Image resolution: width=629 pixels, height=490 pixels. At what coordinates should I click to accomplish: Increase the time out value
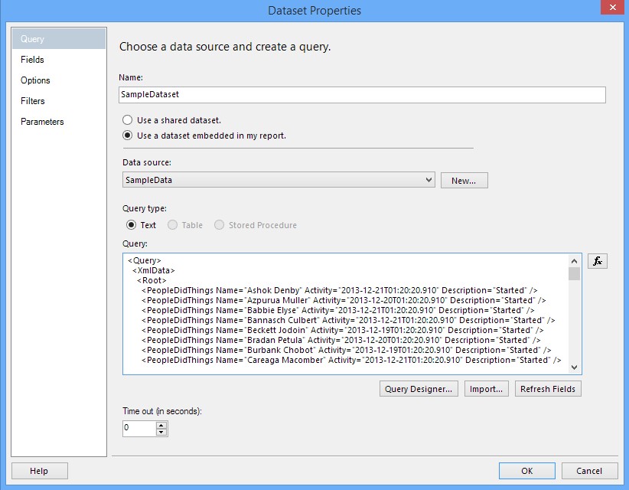coord(161,426)
